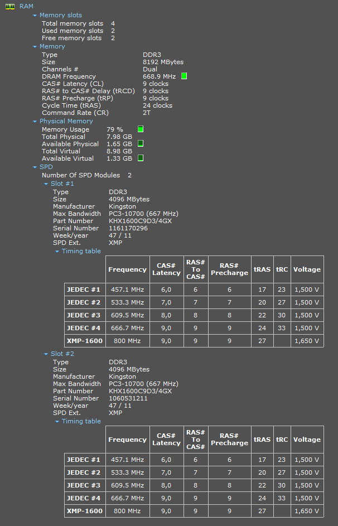Click green indicator beside Memory Usage percentage

[x=141, y=129]
